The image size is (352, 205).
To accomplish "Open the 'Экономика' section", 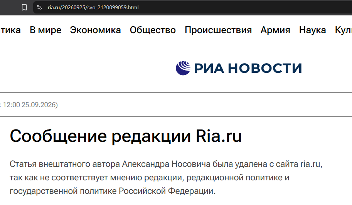I will [x=95, y=30].
